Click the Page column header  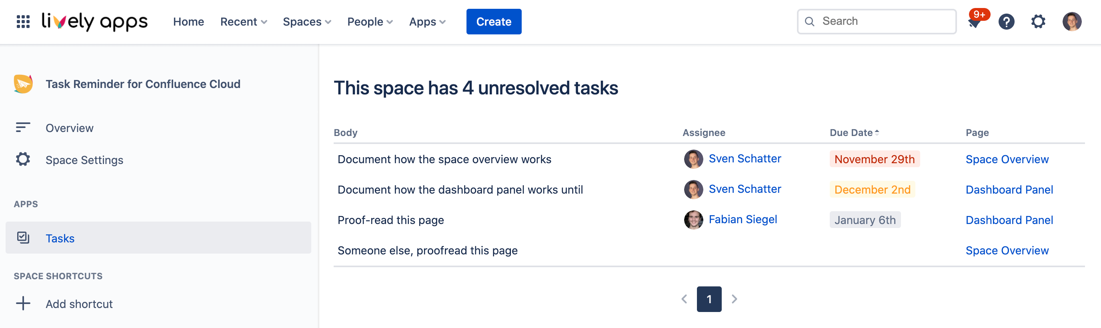tap(977, 132)
